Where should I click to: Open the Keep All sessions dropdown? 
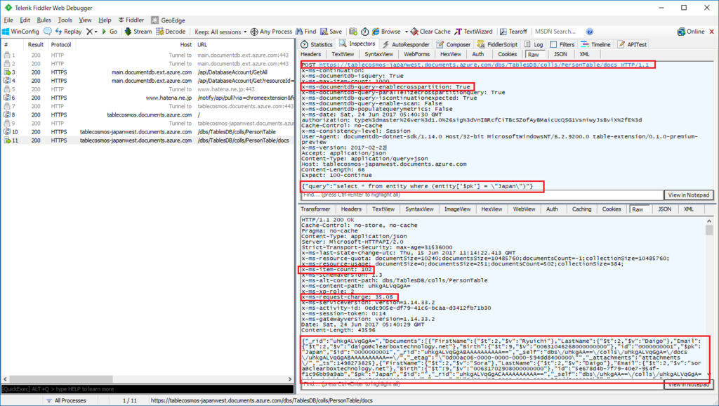(220, 32)
